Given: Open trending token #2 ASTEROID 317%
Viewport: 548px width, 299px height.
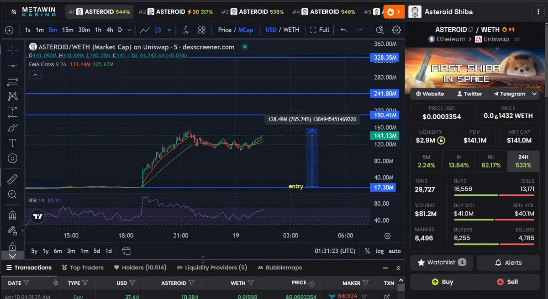Looking at the screenshot, I should pos(175,12).
